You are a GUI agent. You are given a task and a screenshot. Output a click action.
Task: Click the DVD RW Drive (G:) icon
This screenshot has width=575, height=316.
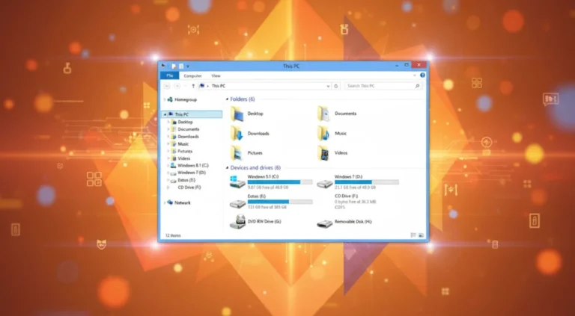point(237,222)
